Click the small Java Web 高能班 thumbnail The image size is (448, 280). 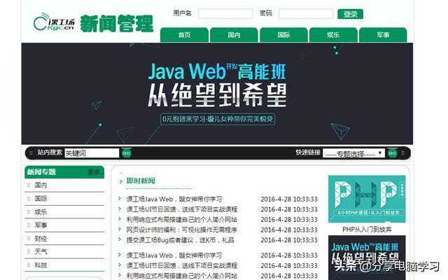tap(367, 258)
